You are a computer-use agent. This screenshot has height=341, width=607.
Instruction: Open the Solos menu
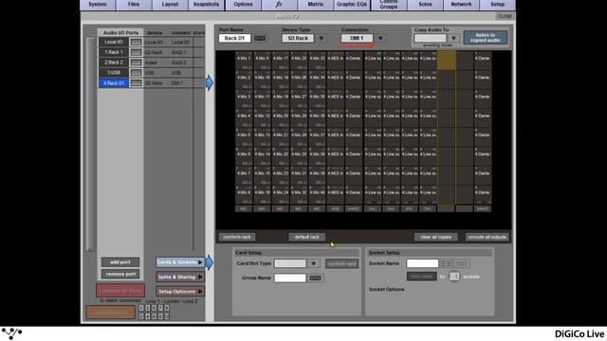click(x=425, y=5)
